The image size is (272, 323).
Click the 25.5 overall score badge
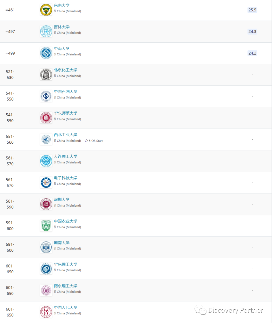coord(252,10)
